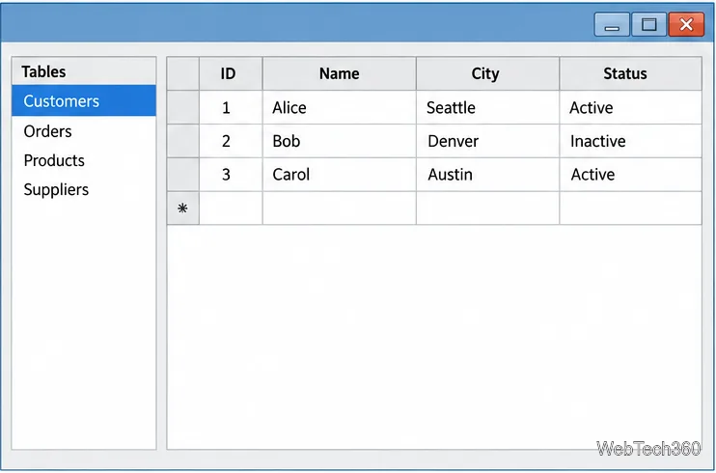Select the Alice name cell

pyautogui.click(x=340, y=107)
